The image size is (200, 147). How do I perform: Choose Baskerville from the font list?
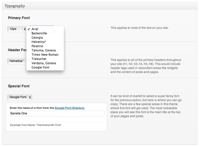click(39, 33)
